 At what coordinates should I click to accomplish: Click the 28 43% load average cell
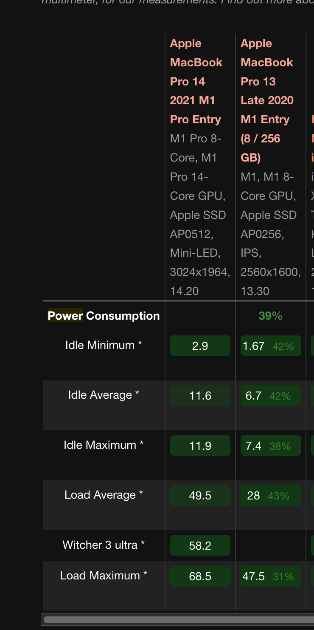tap(270, 496)
